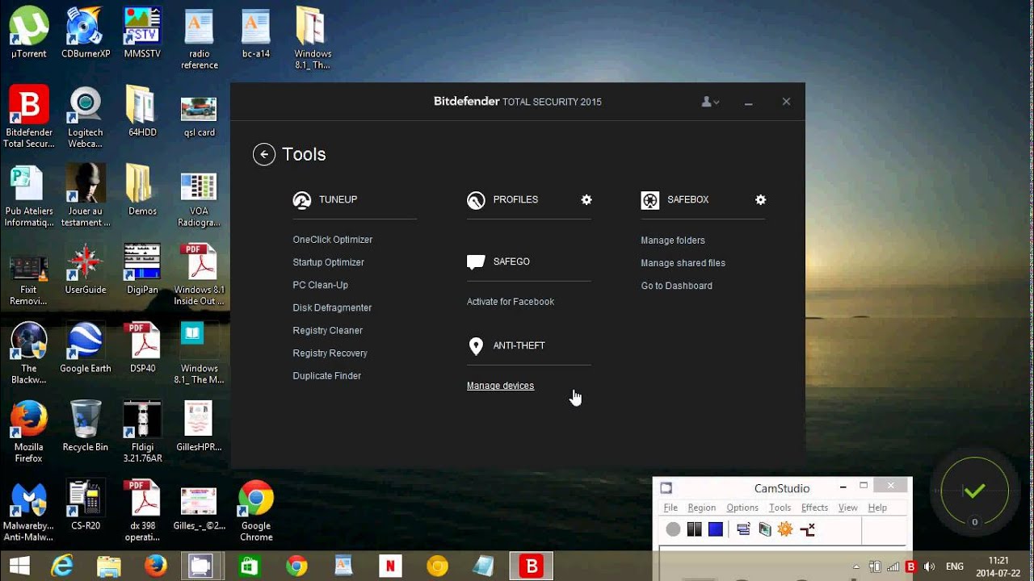Click the PROFILES heading text
This screenshot has width=1034, height=581.
click(x=515, y=199)
